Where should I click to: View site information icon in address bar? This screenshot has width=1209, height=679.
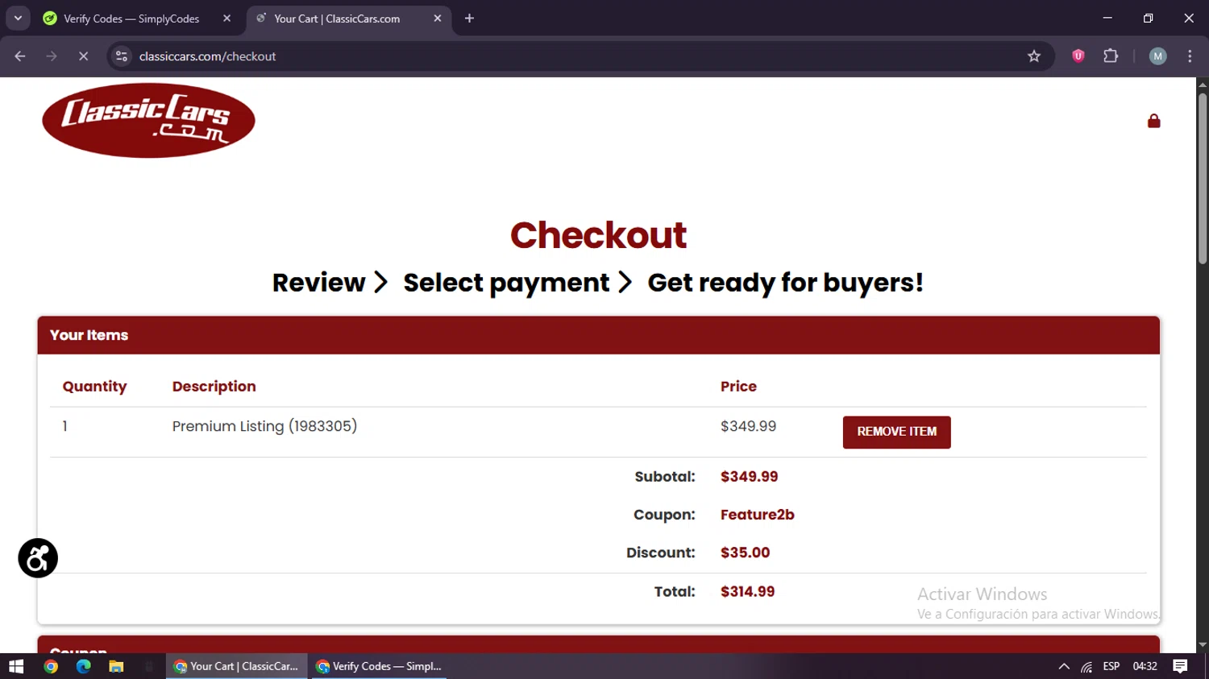tap(122, 56)
